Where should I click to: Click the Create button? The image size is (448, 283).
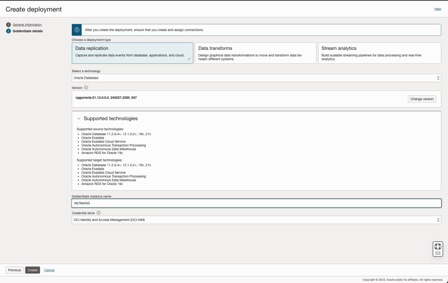point(32,270)
